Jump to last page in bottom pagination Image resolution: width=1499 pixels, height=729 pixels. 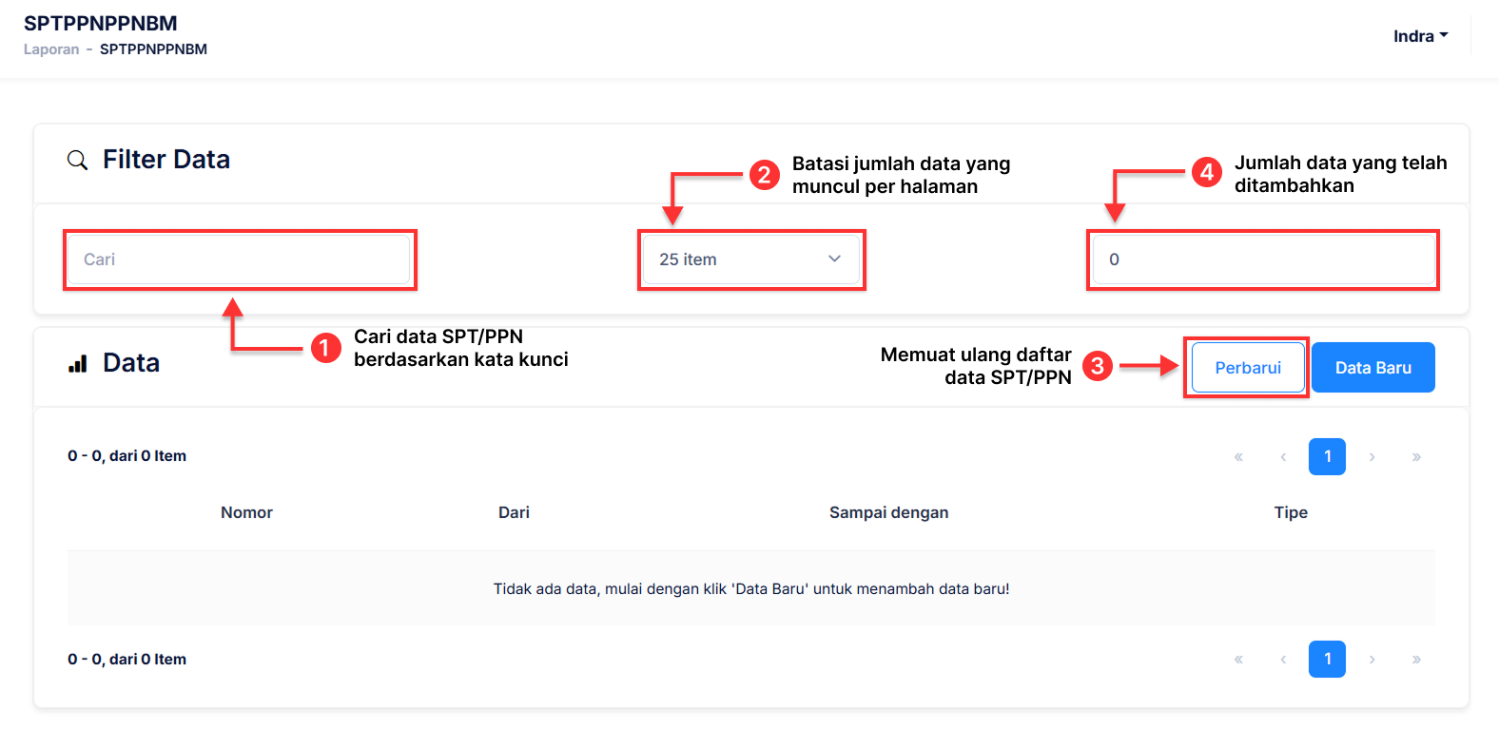coord(1416,660)
